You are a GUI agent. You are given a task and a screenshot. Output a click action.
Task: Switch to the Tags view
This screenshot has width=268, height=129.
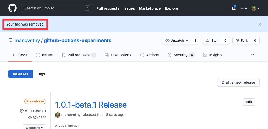(x=41, y=74)
